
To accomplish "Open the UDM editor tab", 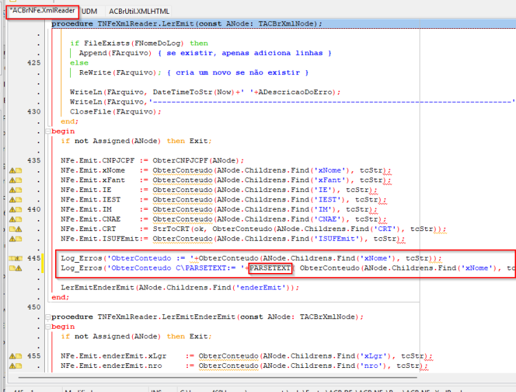I will 89,11.
